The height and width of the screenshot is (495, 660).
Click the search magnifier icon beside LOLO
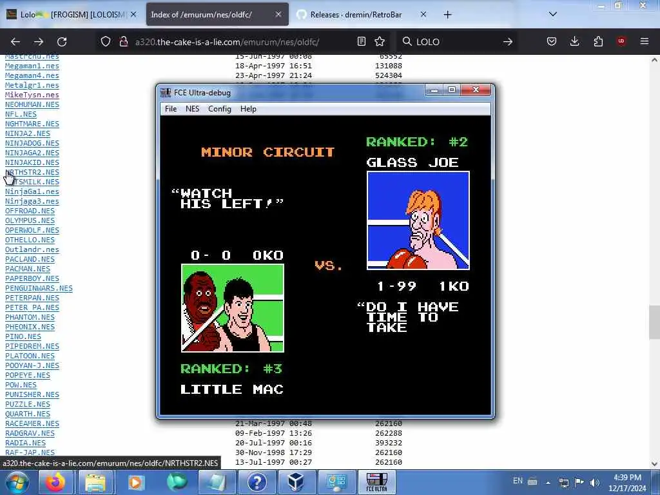[407, 41]
